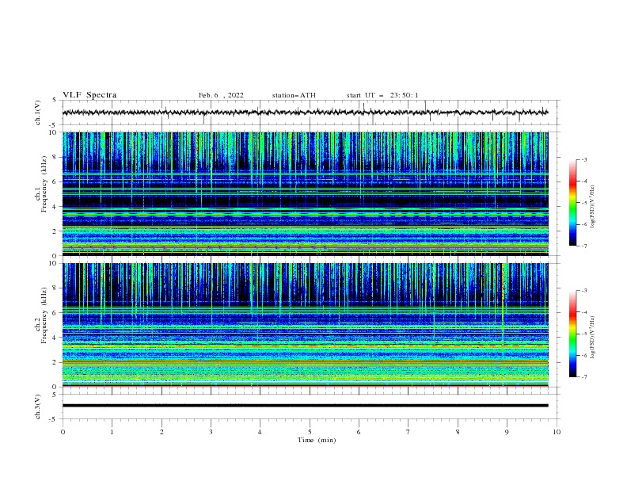Viewport: 627px width, 485px height.
Task: Click the "4" frequency tick of ch.2 spectrogram
Action: click(55, 338)
